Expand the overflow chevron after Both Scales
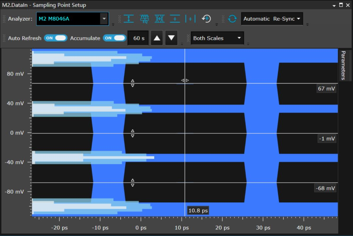This screenshot has height=236, width=353. pos(248,44)
